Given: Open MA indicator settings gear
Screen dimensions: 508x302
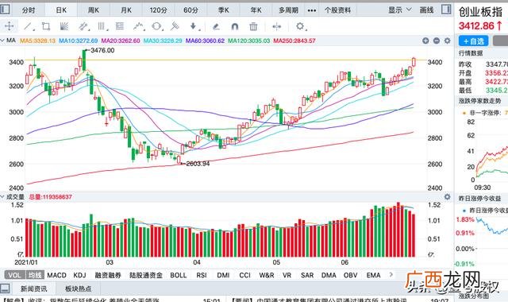Looking at the screenshot, I should click(x=448, y=41).
